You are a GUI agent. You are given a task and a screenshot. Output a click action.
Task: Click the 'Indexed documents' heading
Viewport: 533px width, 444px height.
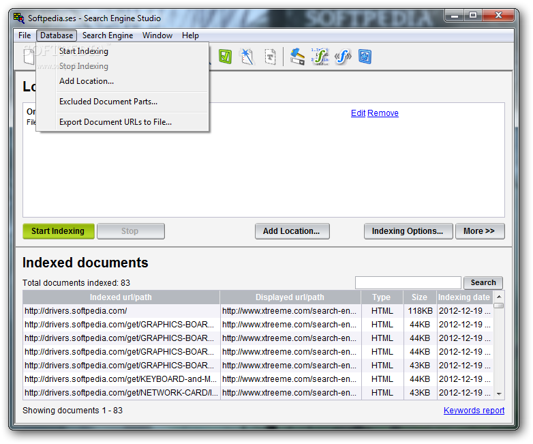tap(85, 263)
